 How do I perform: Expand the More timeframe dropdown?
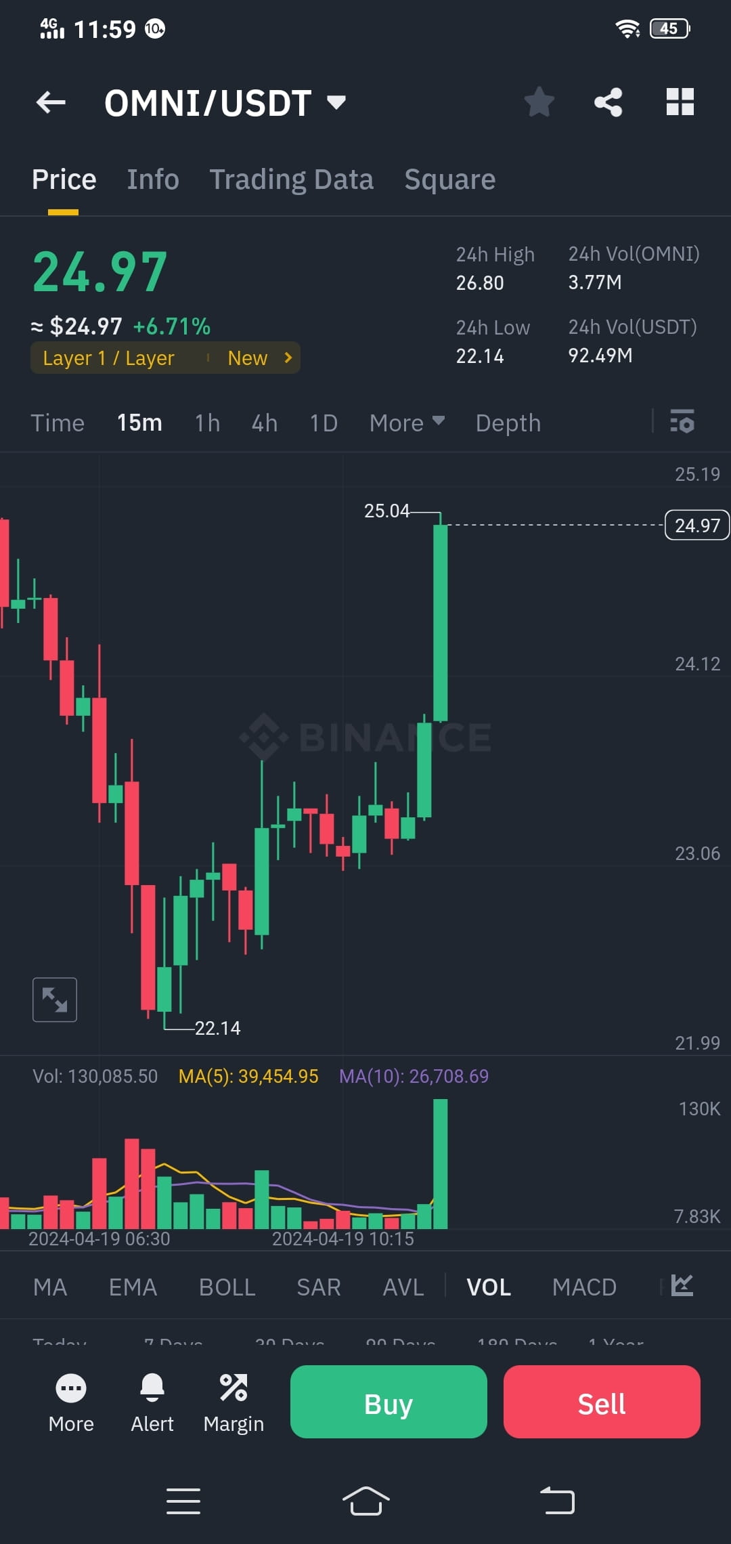point(406,422)
